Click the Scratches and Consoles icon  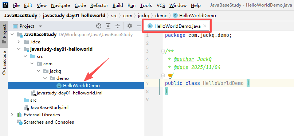[x=20, y=122]
